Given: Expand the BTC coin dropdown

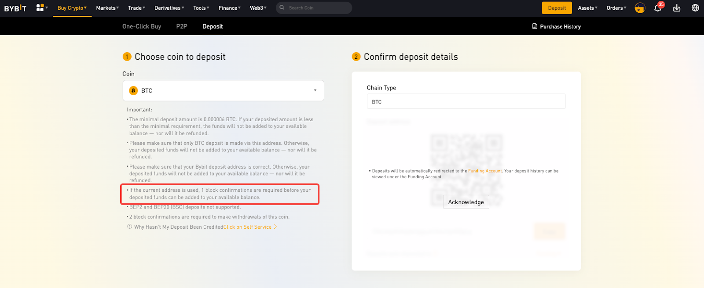Looking at the screenshot, I should pos(315,90).
